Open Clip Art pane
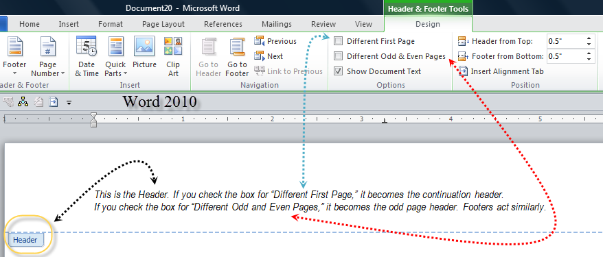The width and height of the screenshot is (603, 257). 173,56
